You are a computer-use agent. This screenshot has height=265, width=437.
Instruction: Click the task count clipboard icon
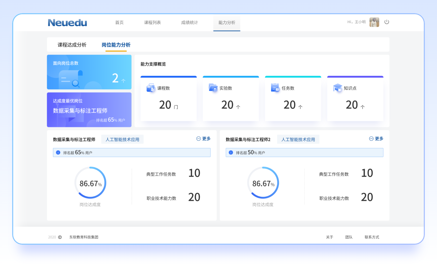[275, 88]
